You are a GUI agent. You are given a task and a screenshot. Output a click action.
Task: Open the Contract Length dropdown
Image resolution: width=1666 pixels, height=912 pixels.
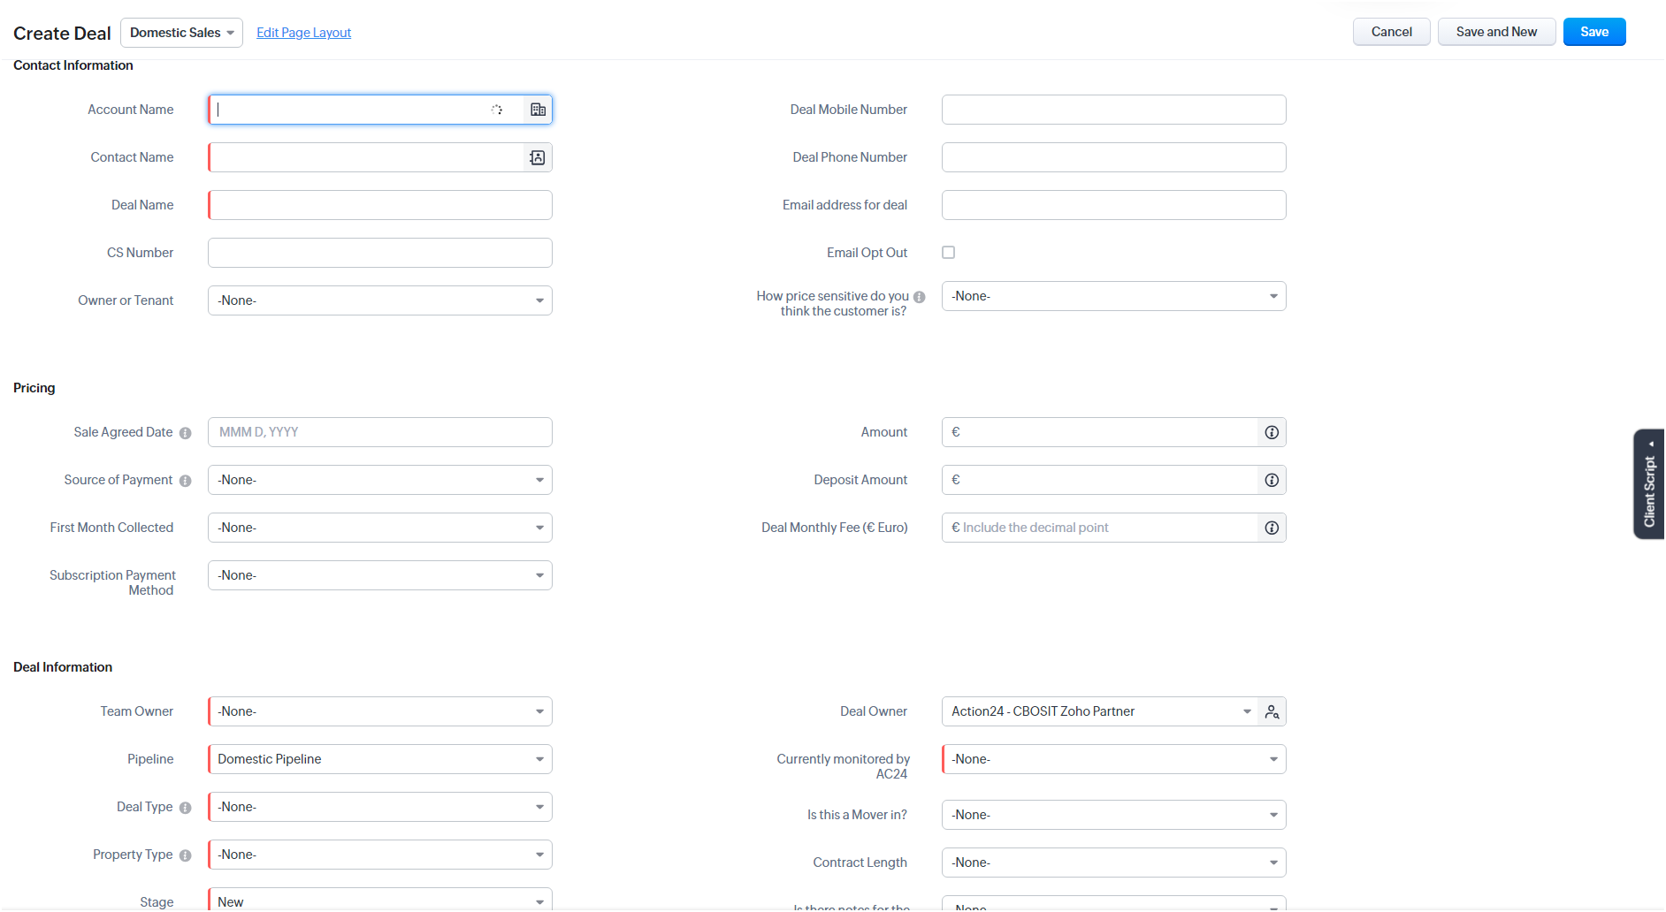[1113, 863]
